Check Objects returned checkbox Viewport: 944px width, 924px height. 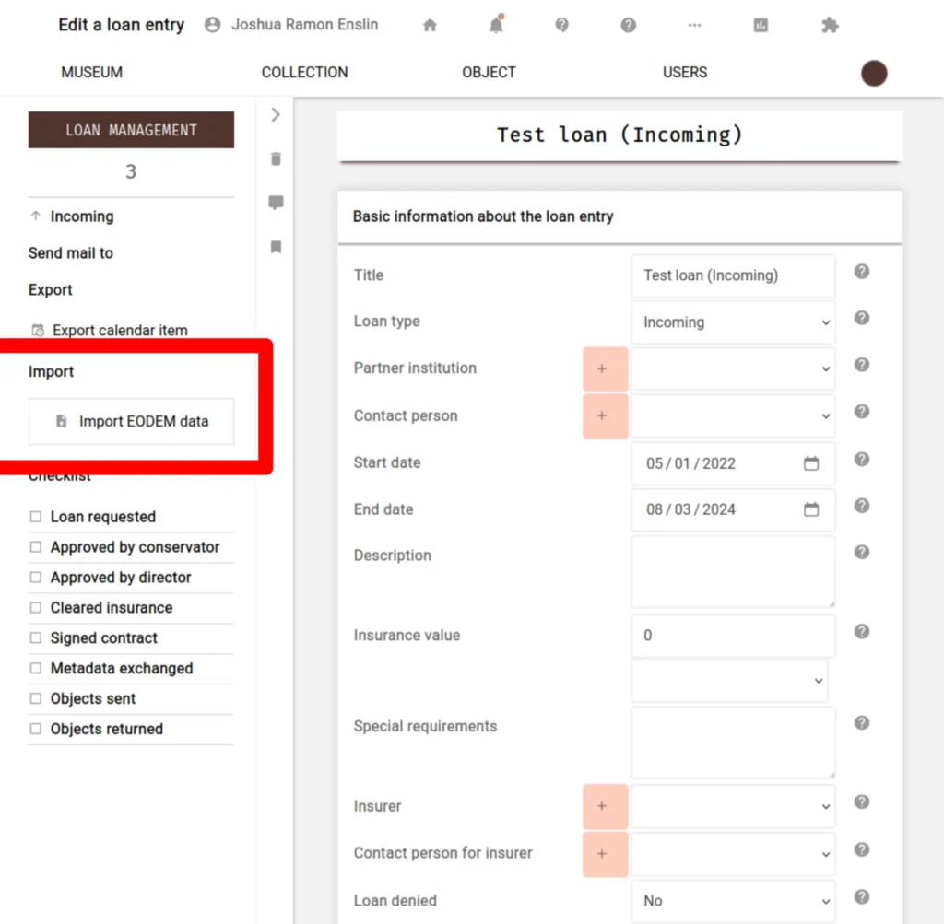tap(36, 729)
